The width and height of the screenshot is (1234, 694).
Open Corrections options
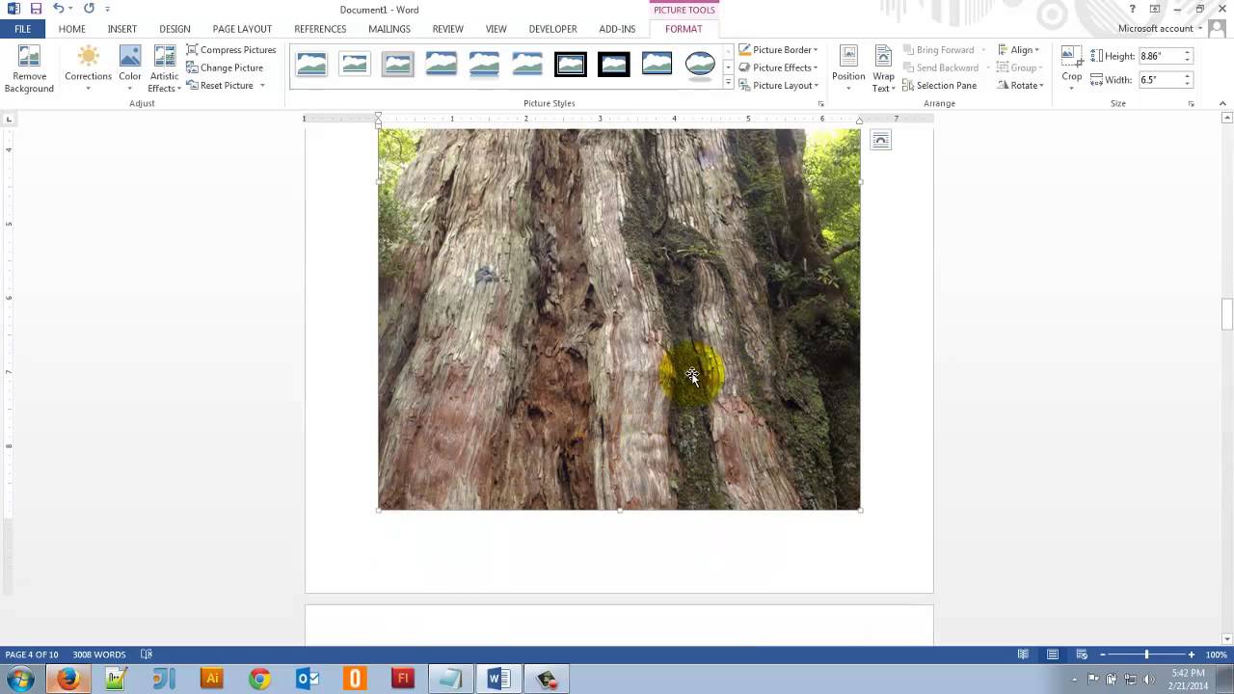point(88,69)
